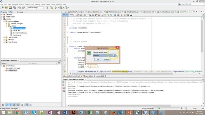Switch to the inventory.txt tab
Viewport: 205px width, 115px height.
[x=150, y=12]
